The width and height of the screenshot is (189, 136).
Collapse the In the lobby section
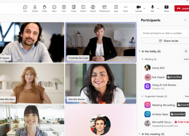140,51
